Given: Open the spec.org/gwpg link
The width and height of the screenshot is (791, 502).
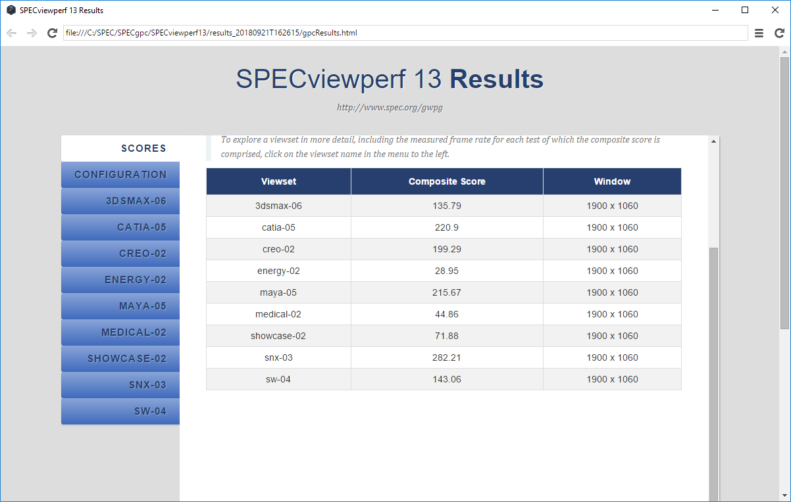Looking at the screenshot, I should (x=390, y=108).
